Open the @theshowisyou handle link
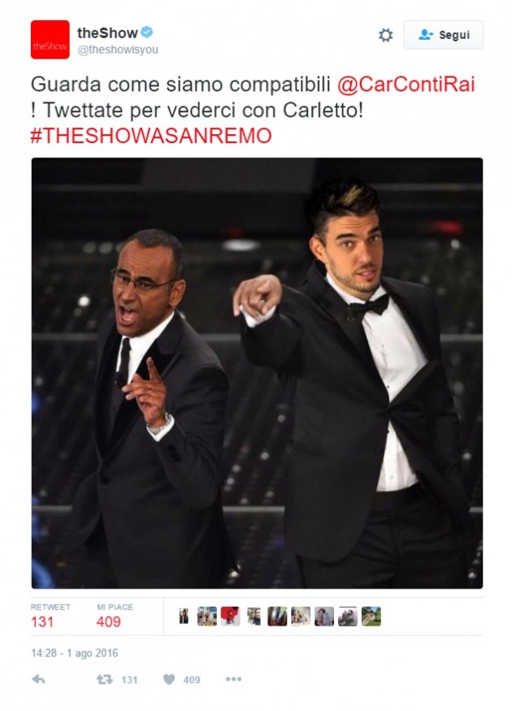The width and height of the screenshot is (512, 711). click(118, 50)
